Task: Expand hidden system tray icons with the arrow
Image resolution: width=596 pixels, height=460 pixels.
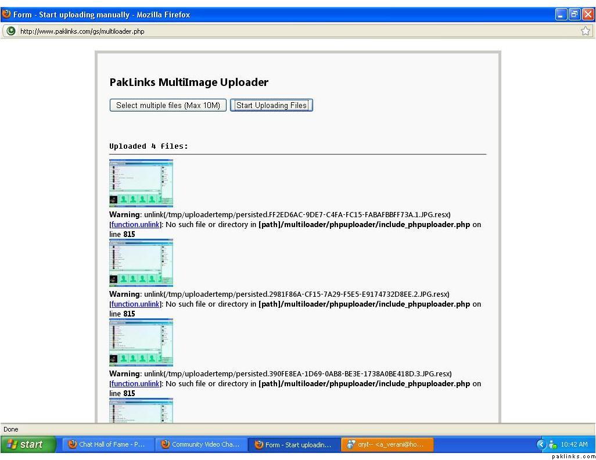Action: pyautogui.click(x=541, y=444)
